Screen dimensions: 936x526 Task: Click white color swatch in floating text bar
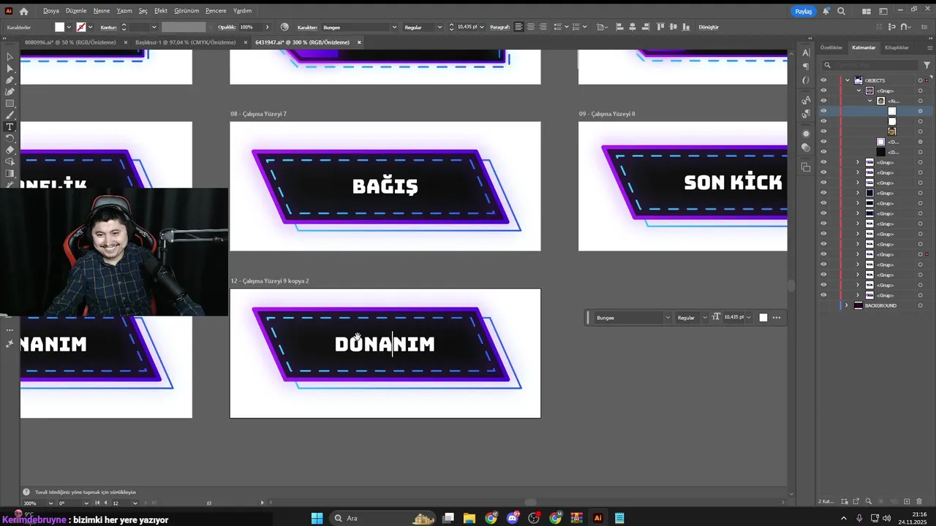(x=763, y=317)
